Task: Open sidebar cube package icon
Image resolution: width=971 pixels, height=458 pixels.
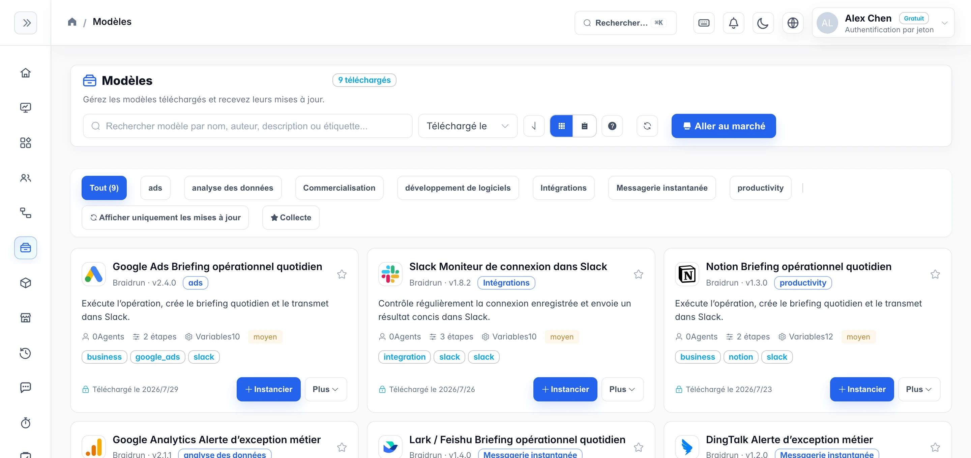Action: [x=26, y=283]
